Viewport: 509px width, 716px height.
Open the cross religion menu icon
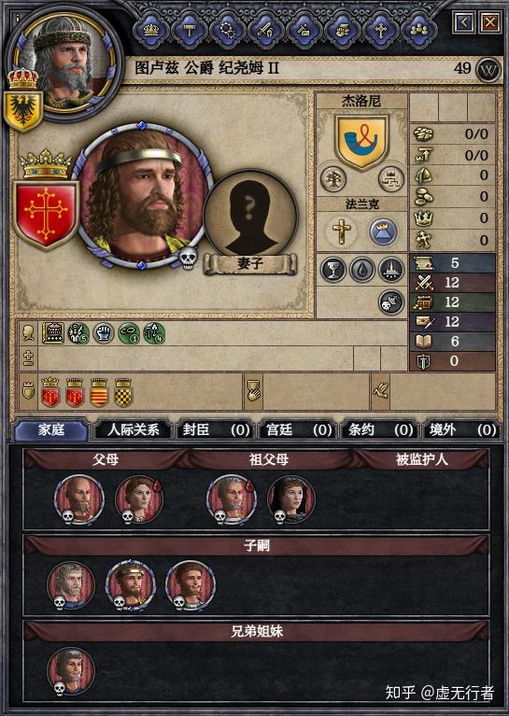(381, 30)
